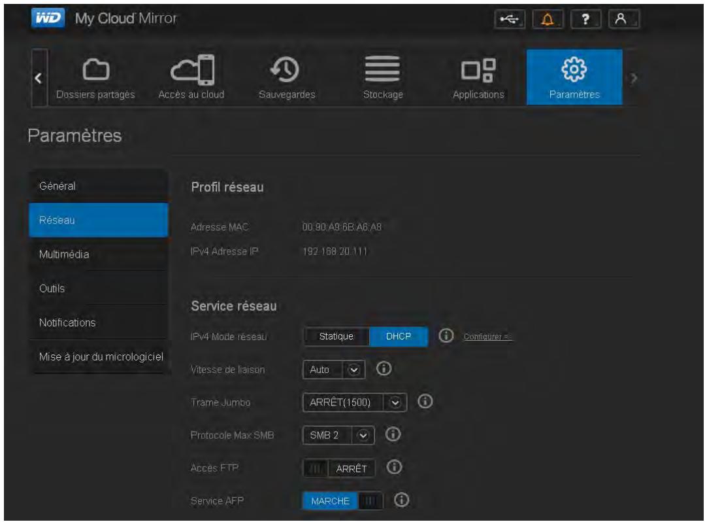Viewport: 705px width, 522px height.
Task: Click the left navigation arrow
Action: pyautogui.click(x=39, y=78)
